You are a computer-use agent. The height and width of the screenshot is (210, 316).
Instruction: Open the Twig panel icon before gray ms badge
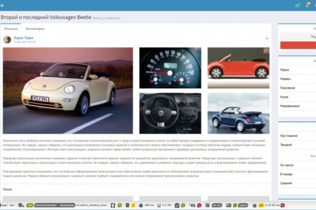[207, 205]
